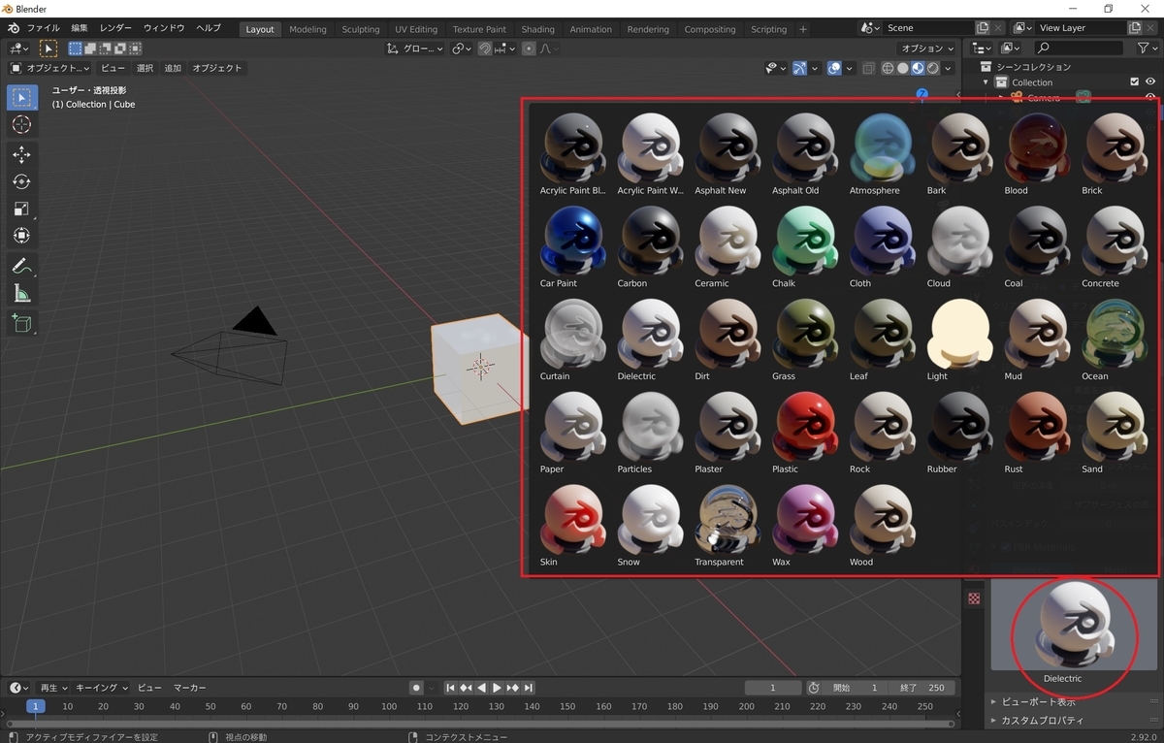Image resolution: width=1164 pixels, height=743 pixels.
Task: Switch to material preview shading
Action: (918, 68)
